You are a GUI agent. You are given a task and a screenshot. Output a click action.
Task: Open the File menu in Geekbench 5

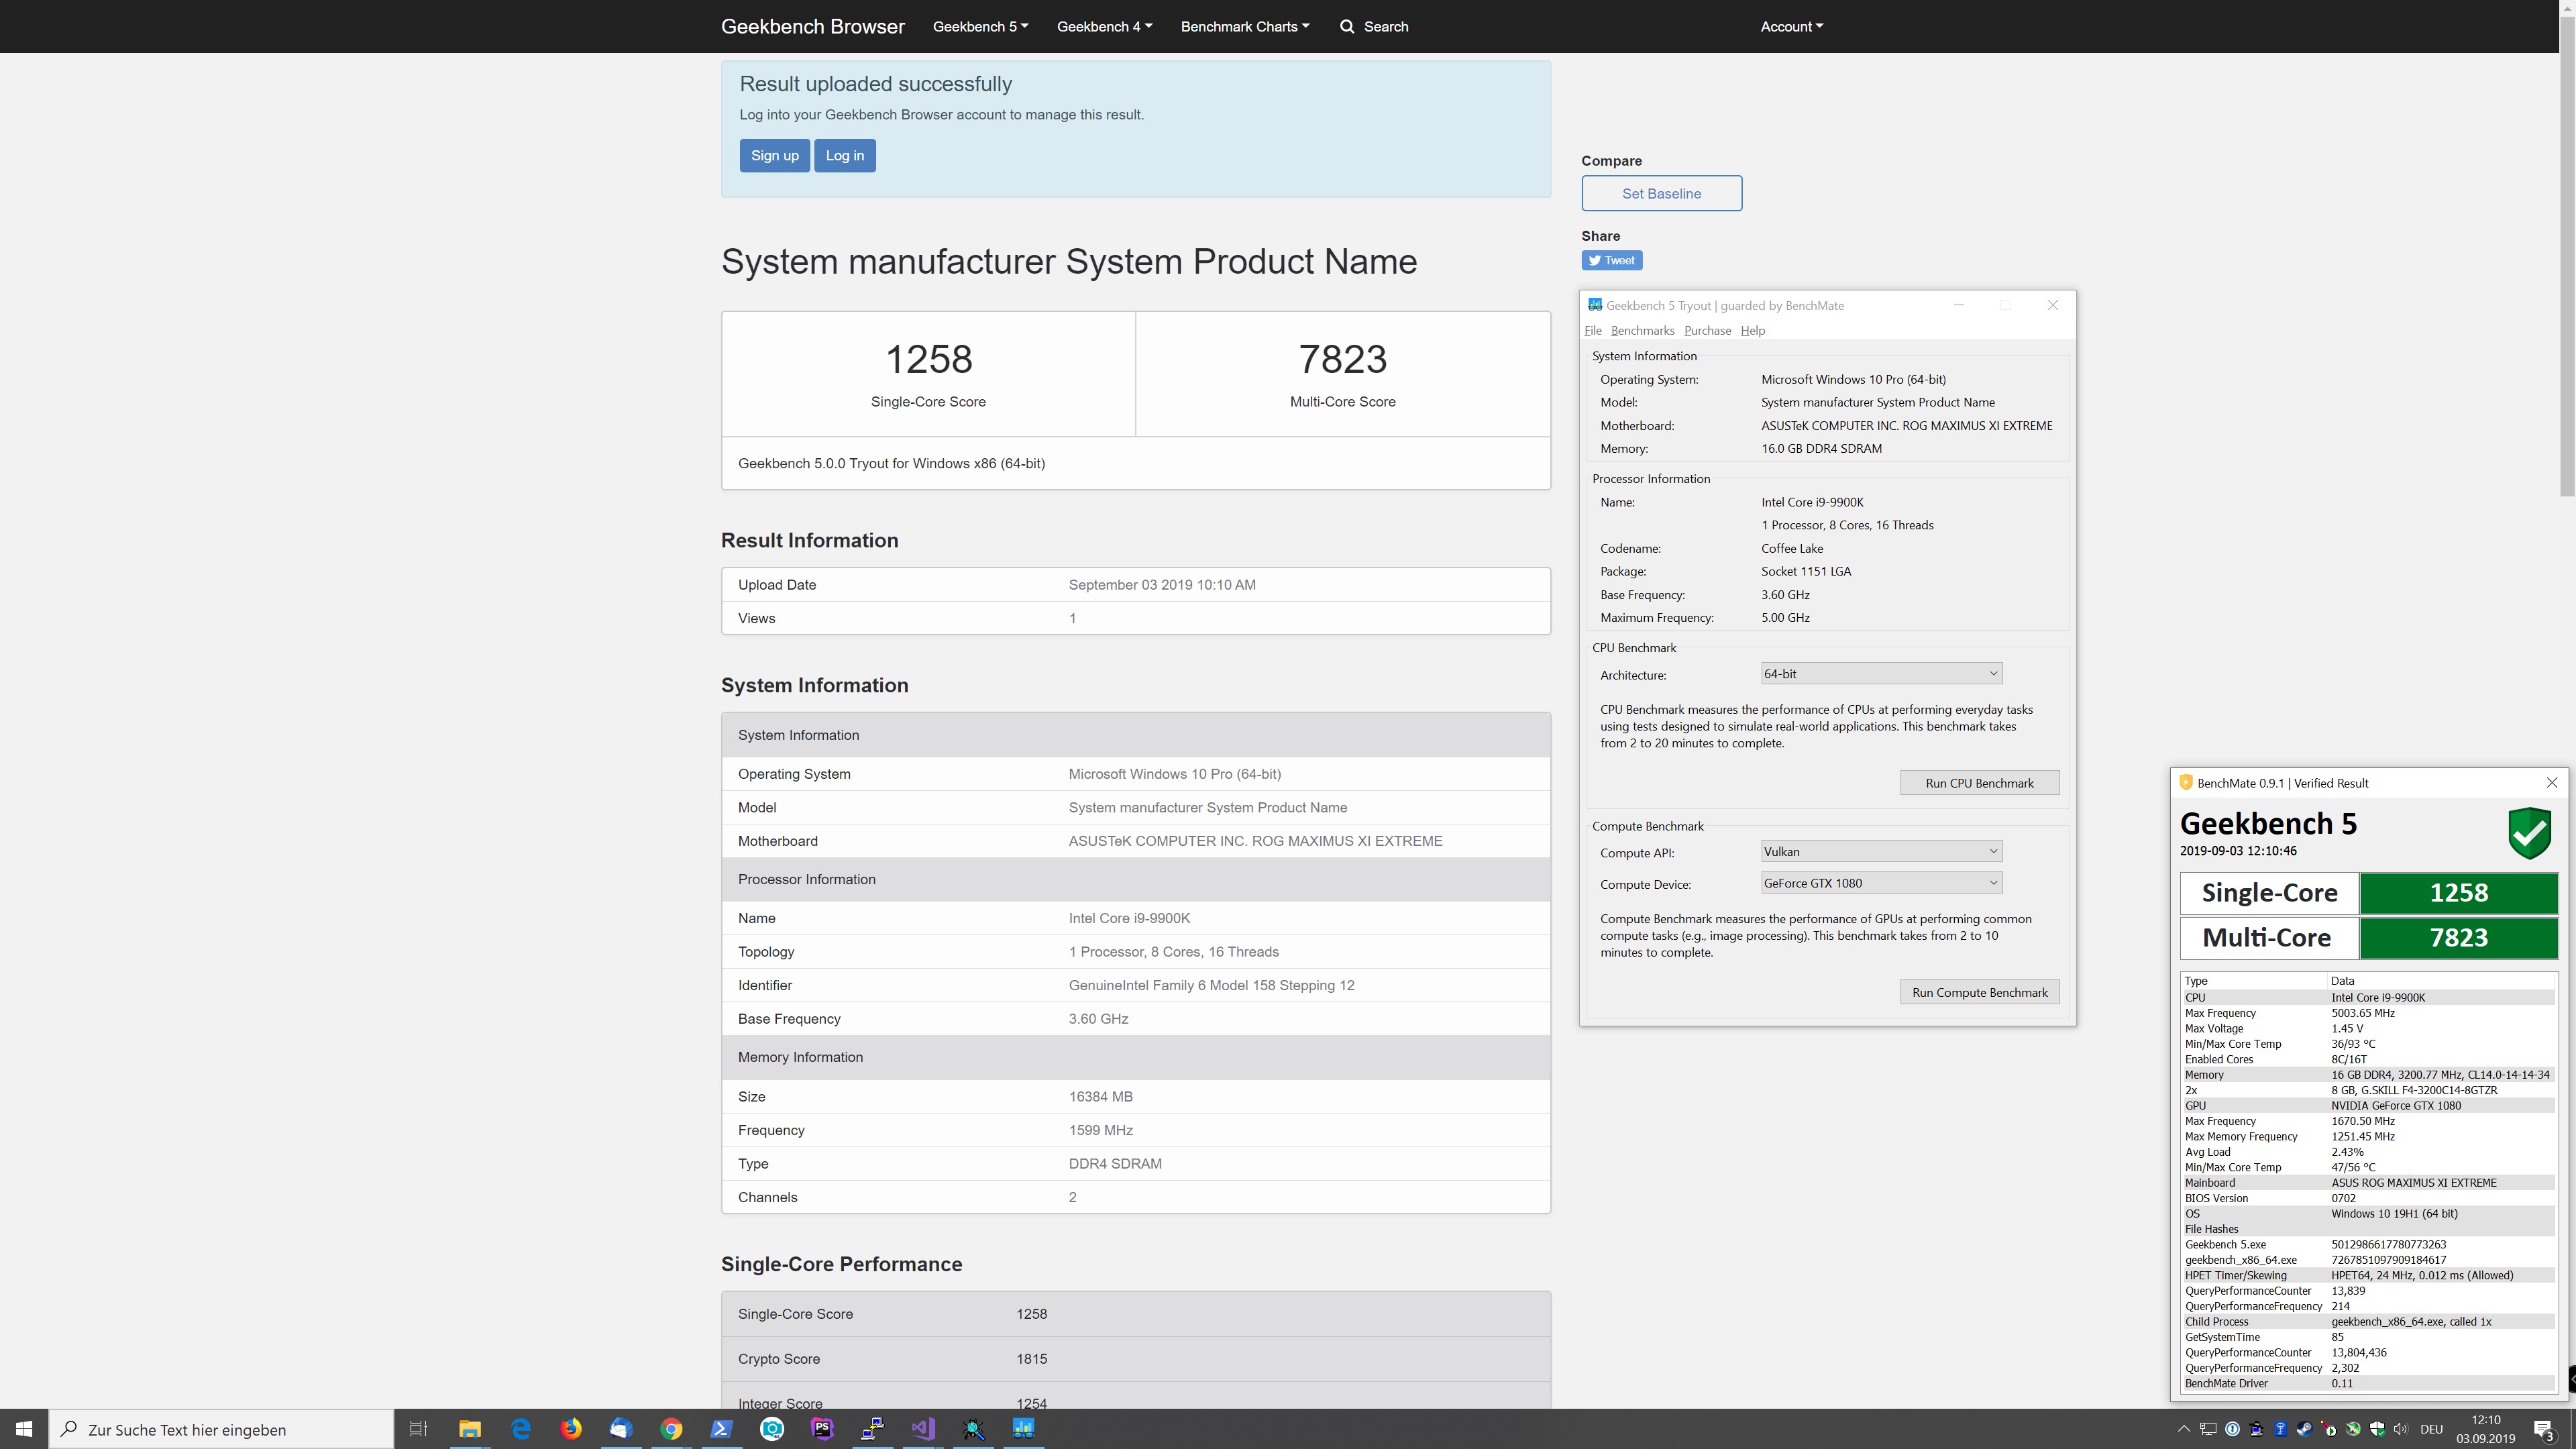click(1592, 331)
